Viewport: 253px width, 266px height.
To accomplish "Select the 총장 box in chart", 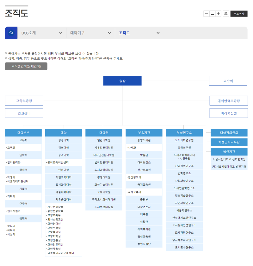I will pyautogui.click(x=122, y=81).
